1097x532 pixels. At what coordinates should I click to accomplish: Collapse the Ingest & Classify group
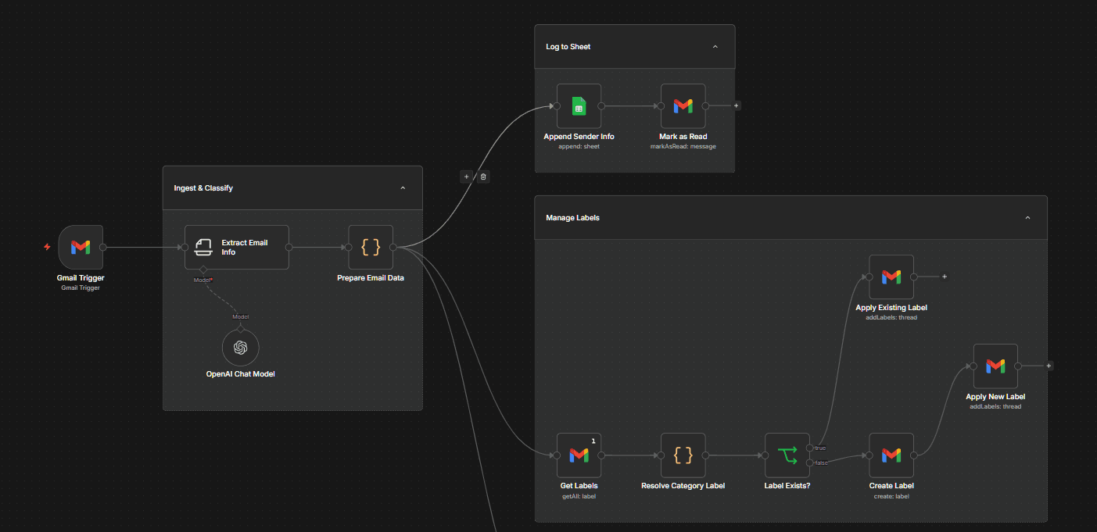403,188
